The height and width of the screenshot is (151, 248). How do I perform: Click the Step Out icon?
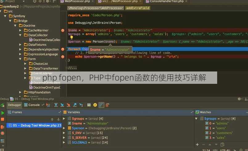(x=75, y=105)
